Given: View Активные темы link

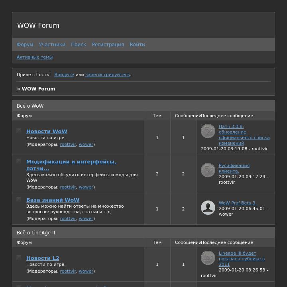Looking at the screenshot, I should pos(35,57).
